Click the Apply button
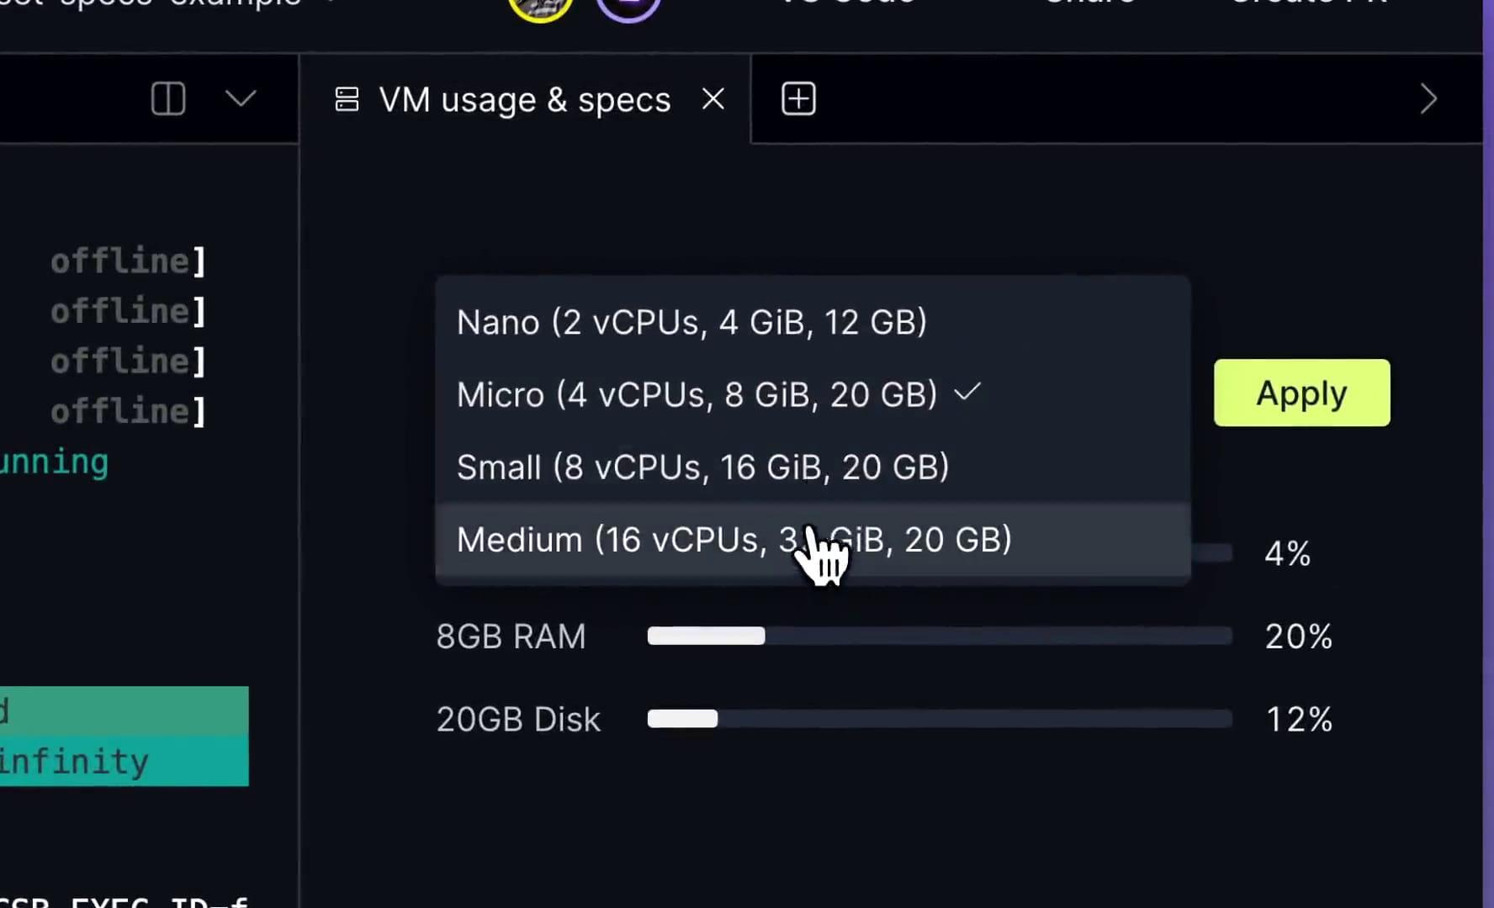This screenshot has width=1494, height=908. pyautogui.click(x=1301, y=392)
